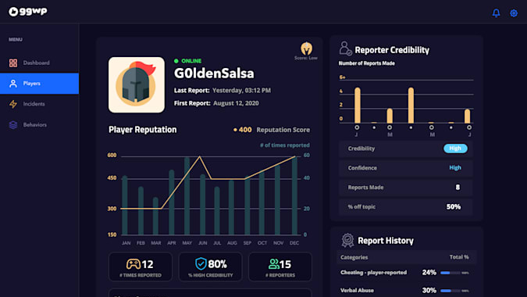Click the Reporter Credibility person icon
Screen dimensions: 527x297
[345, 48]
